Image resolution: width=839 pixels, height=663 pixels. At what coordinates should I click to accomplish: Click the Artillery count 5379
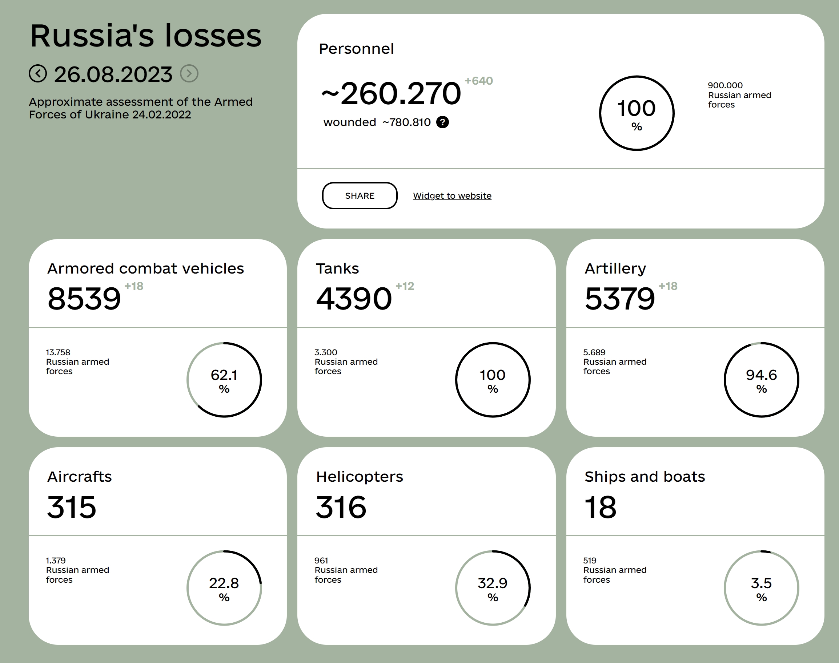(619, 299)
